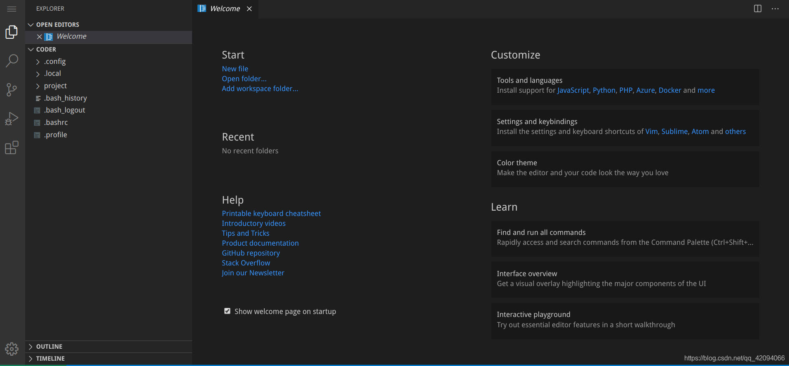Open Find and run all commands card

(625, 239)
